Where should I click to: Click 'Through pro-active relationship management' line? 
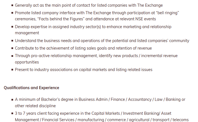(x=96, y=56)
